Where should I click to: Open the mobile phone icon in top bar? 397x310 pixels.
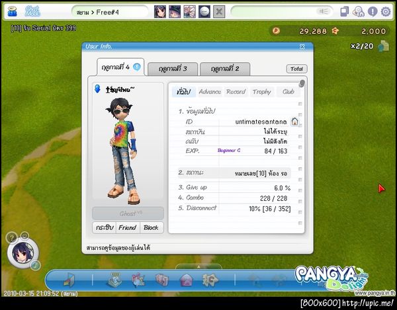click(x=344, y=12)
